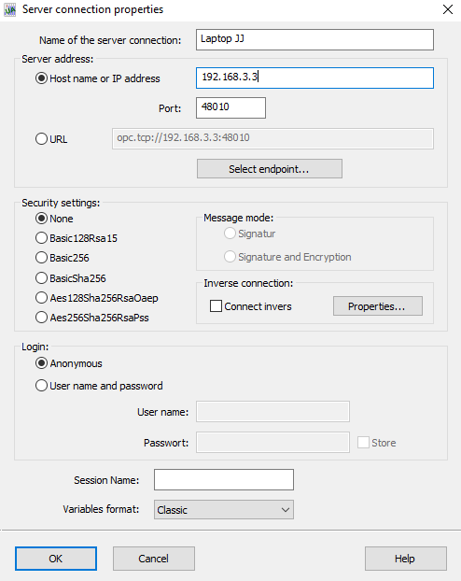The height and width of the screenshot is (581, 461).
Task: Click the Cancel button
Action: (x=154, y=559)
